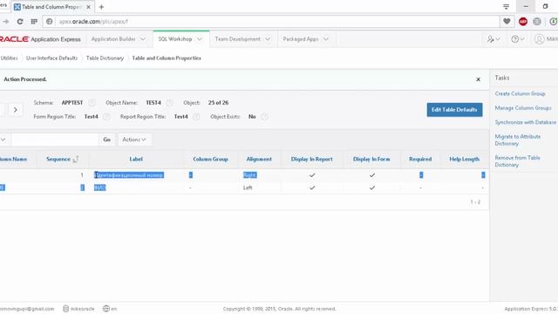Click Synchronize with Database task link
558x314 pixels.
525,122
